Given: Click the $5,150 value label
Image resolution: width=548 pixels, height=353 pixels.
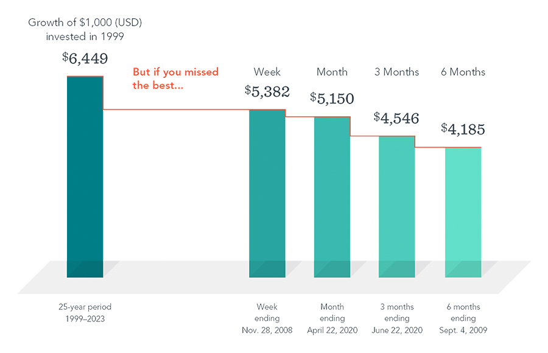Looking at the screenshot, I should (x=332, y=98).
